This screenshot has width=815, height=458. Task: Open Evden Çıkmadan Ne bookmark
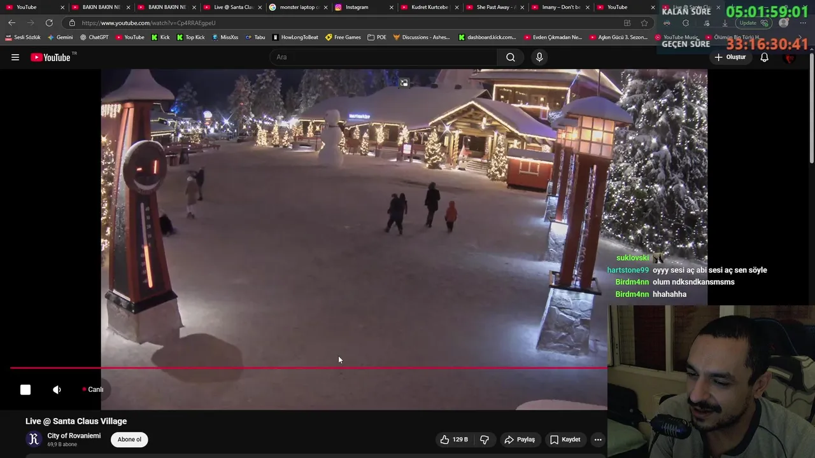553,38
